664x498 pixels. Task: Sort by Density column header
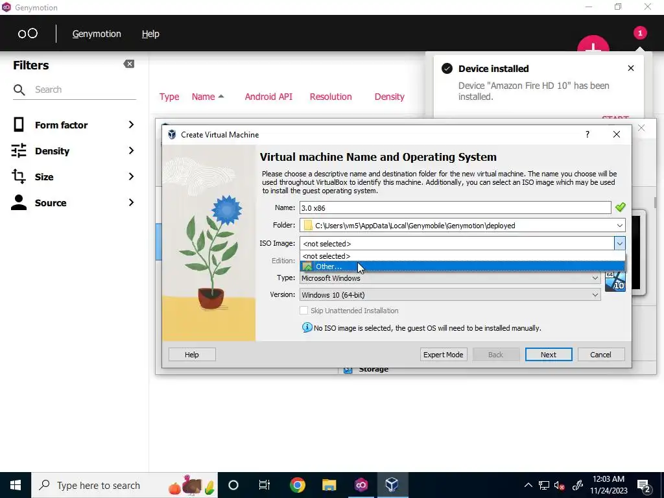(x=390, y=97)
